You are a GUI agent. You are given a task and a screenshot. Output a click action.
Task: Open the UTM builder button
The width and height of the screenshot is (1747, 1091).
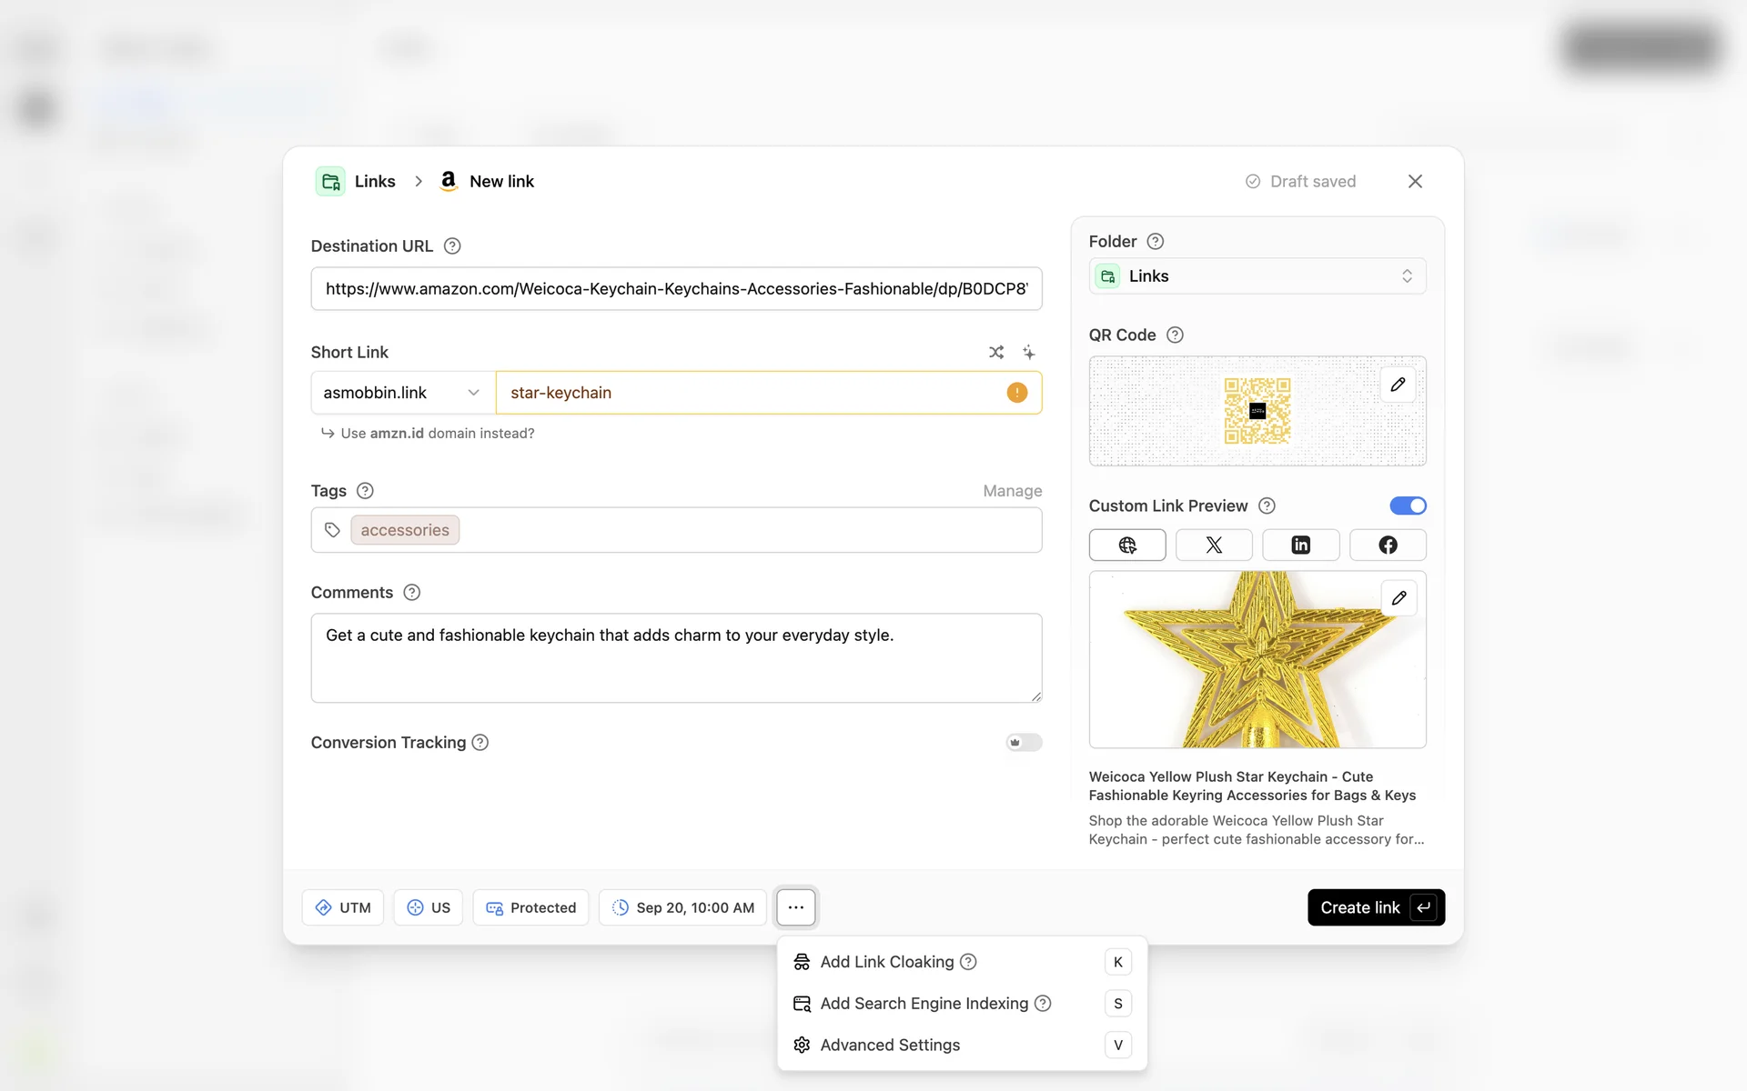343,907
